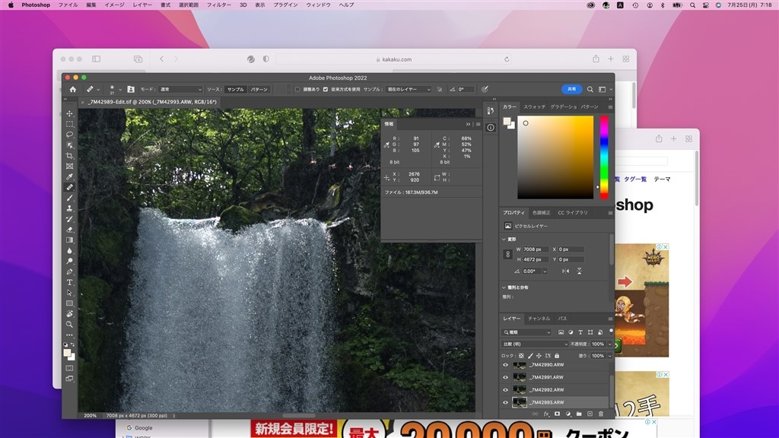Switch to the チャンネル tab
This screenshot has height=438, width=779.
point(538,318)
